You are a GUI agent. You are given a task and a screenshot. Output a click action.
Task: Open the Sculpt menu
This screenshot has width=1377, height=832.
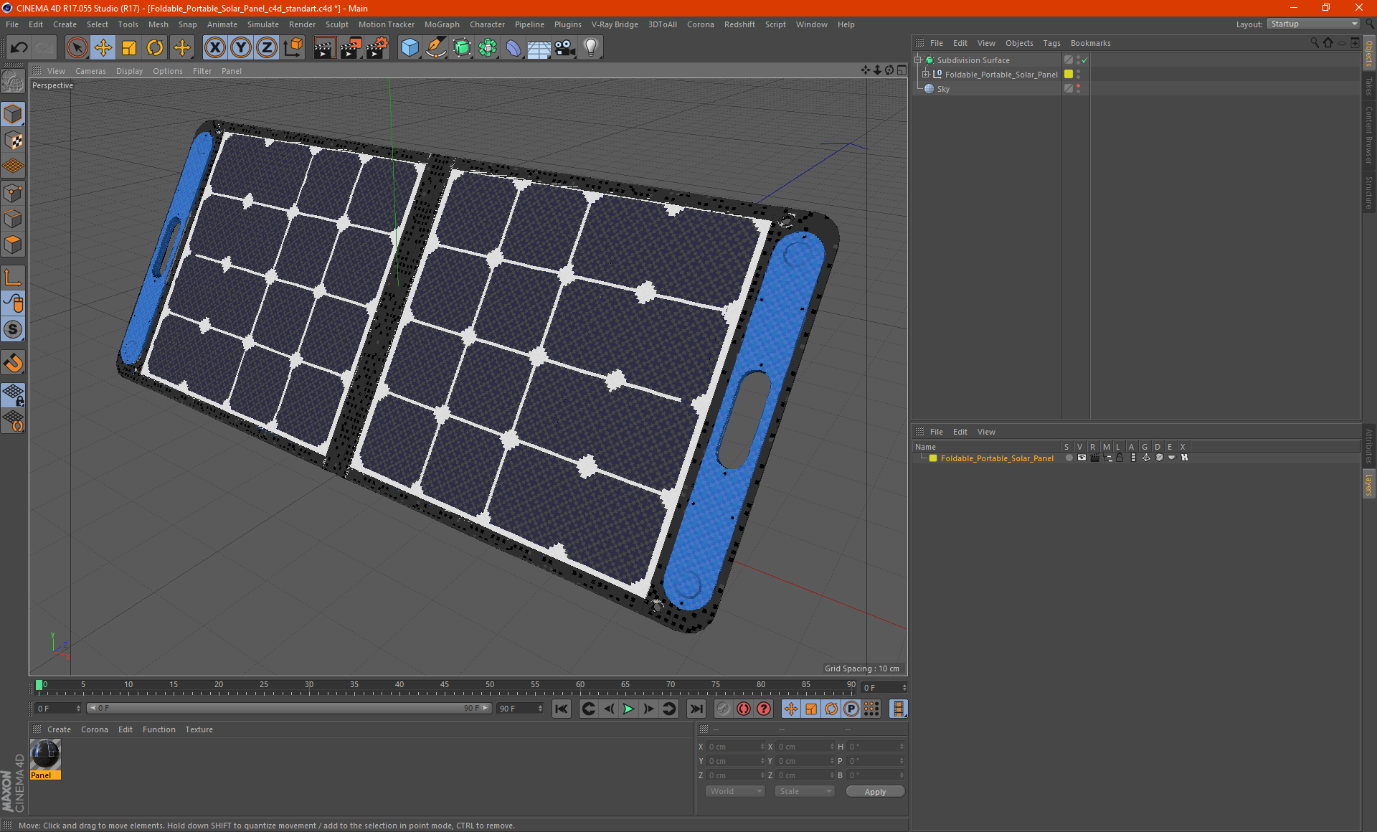point(336,24)
